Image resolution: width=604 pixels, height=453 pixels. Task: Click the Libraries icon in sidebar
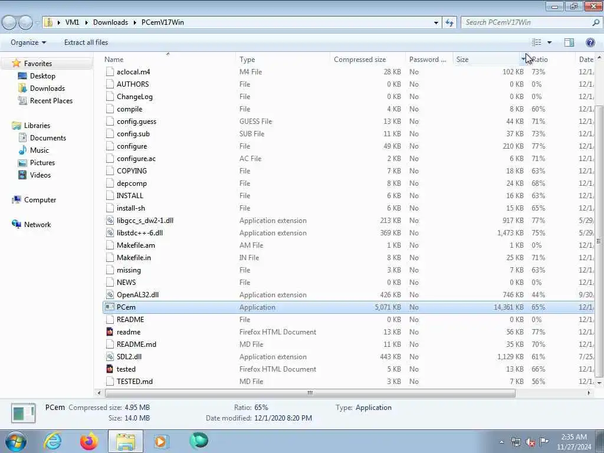point(16,125)
